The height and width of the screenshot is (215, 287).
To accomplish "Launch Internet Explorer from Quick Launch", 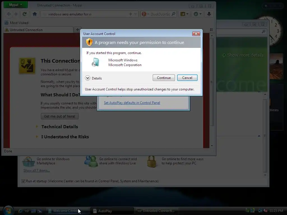I will 20,211.
